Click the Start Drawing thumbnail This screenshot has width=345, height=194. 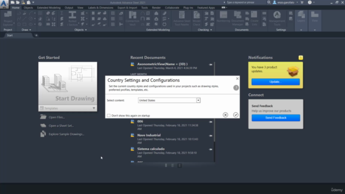68,84
